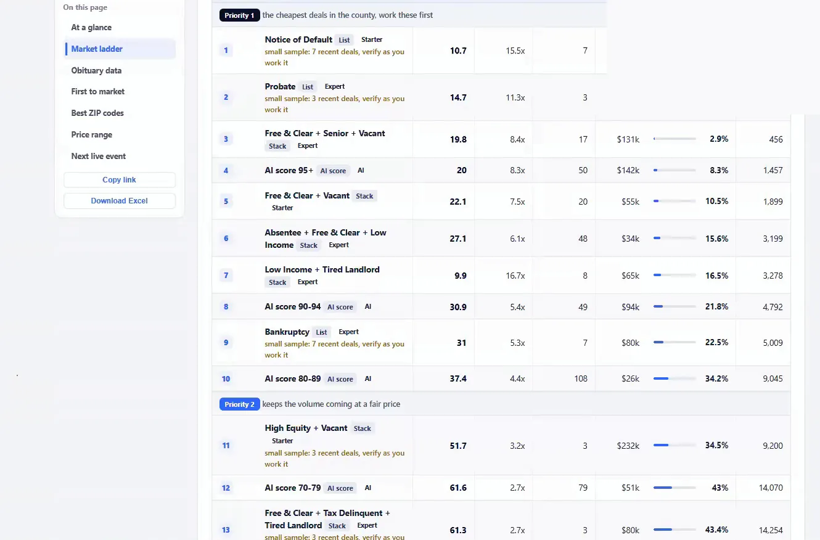Click the 43% progress bar for AI score 70-79
The height and width of the screenshot is (540, 820).
(674, 488)
